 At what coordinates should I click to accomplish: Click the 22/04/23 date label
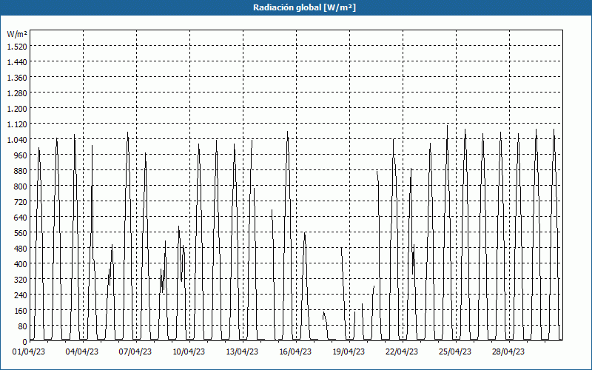pos(401,351)
